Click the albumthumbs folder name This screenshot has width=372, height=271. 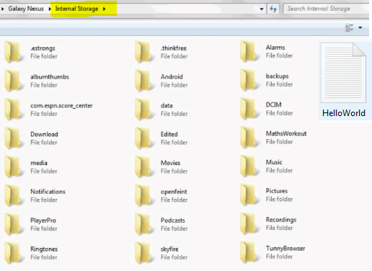[x=50, y=77]
